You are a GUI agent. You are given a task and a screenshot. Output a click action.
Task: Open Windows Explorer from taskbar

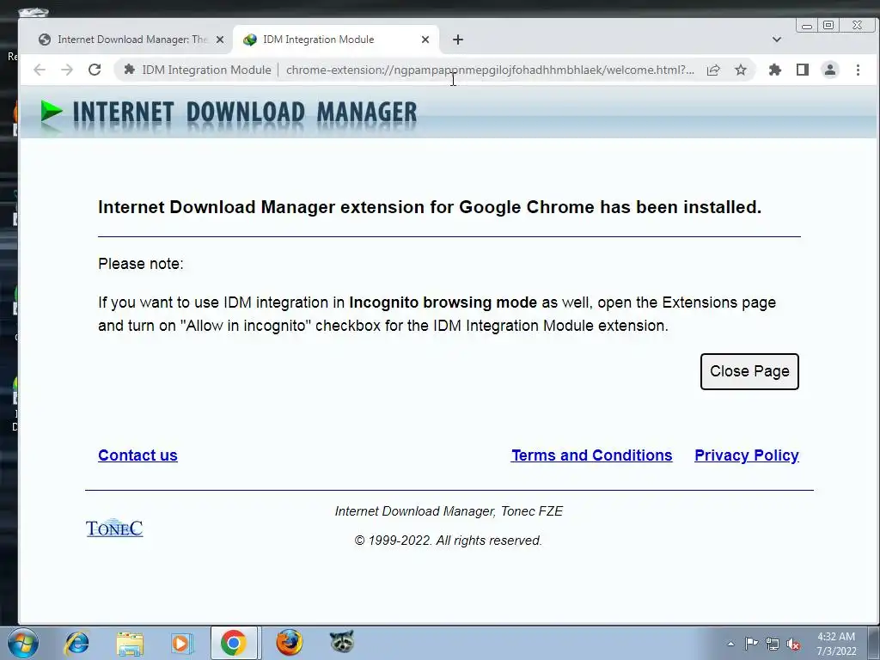pos(130,643)
